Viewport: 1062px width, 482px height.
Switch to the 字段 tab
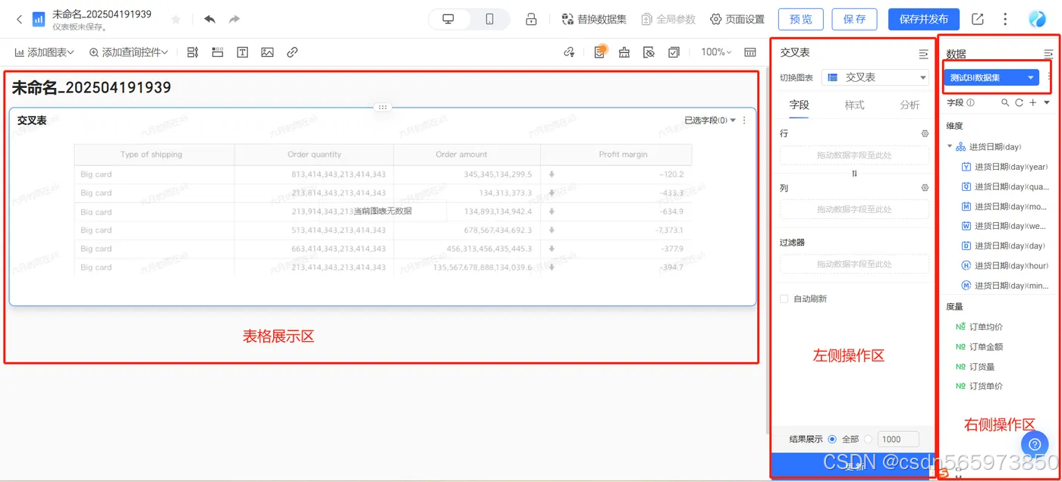[x=800, y=105]
